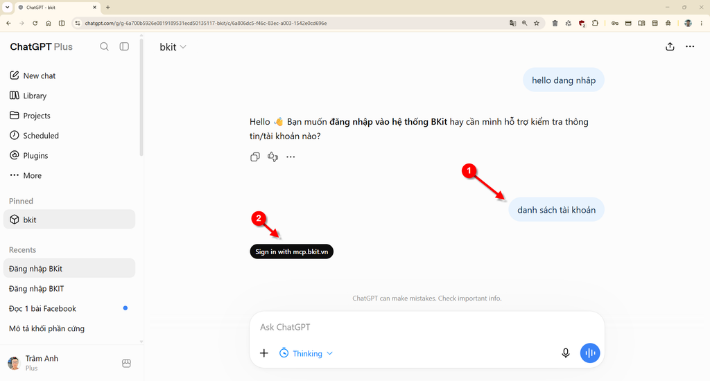Collapse the sidebar with the panel icon
Screen dimensions: 710x381
point(124,46)
